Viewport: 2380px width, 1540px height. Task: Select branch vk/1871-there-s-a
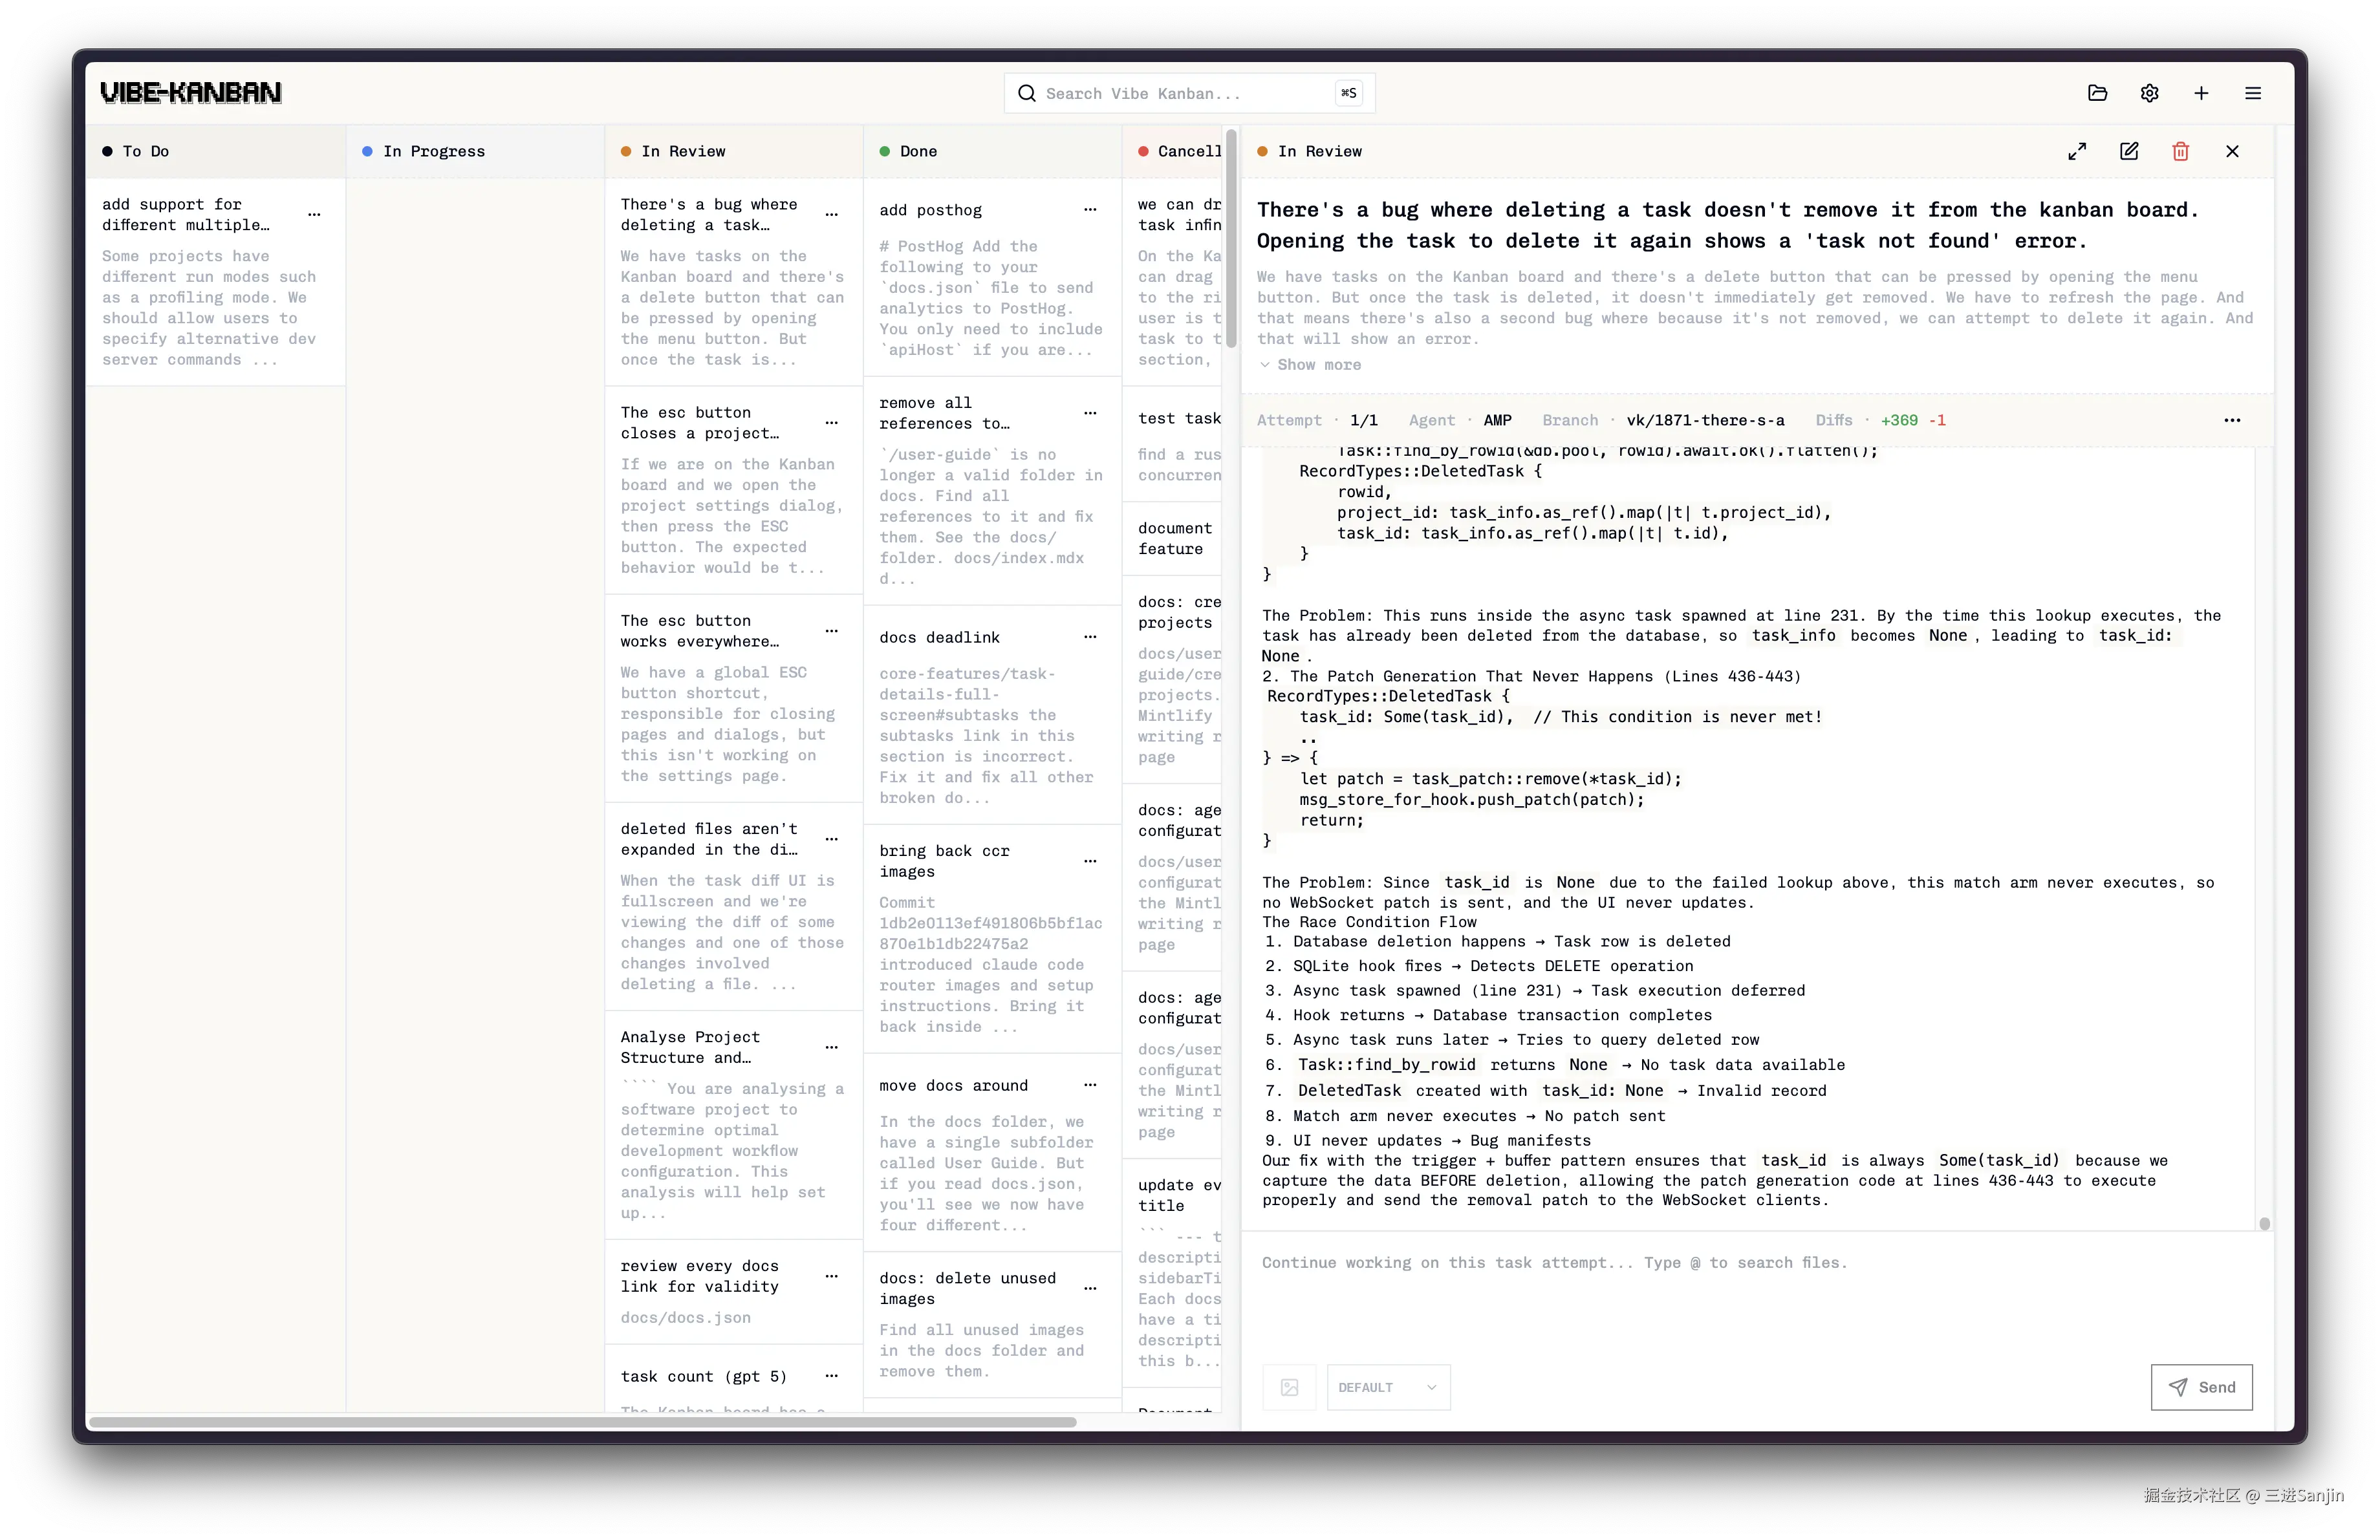(x=1705, y=420)
